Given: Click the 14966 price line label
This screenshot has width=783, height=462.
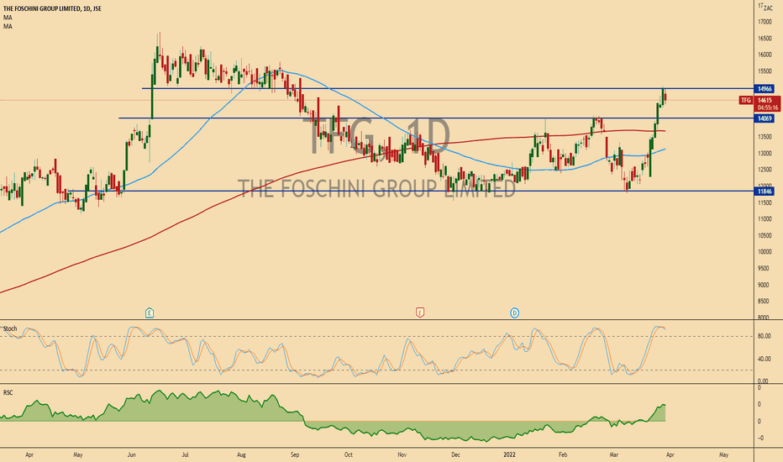Looking at the screenshot, I should pos(765,89).
